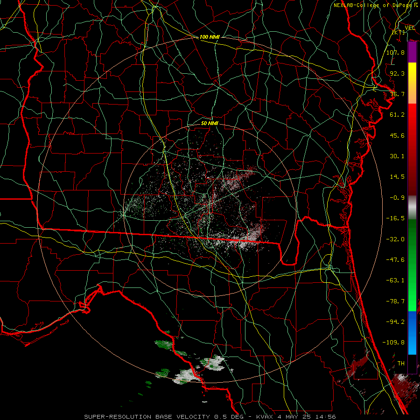420x420 pixels.
Task: Click the "100 NMI" range ring label
Action: point(210,37)
